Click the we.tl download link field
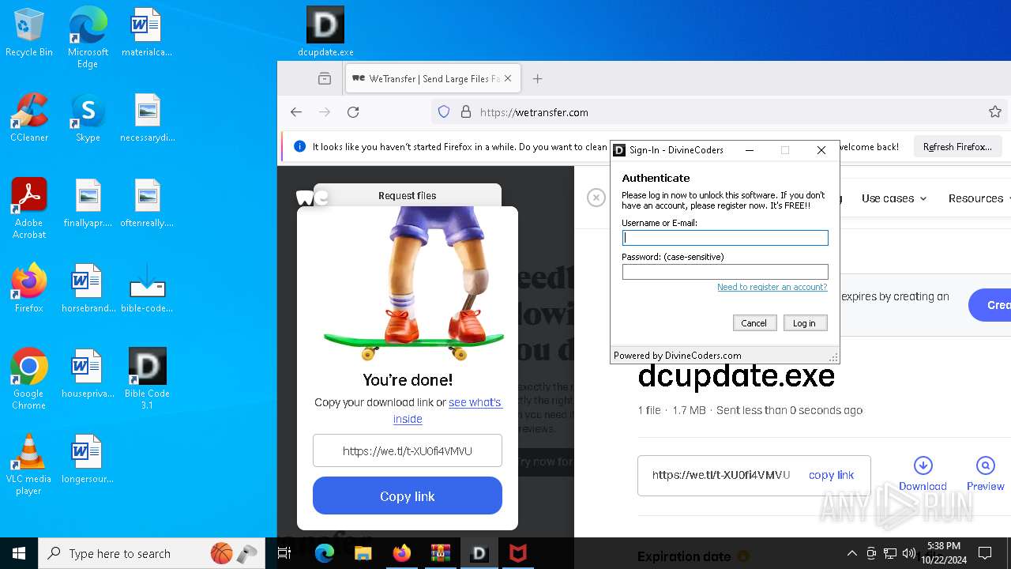1011x569 pixels. [x=408, y=451]
